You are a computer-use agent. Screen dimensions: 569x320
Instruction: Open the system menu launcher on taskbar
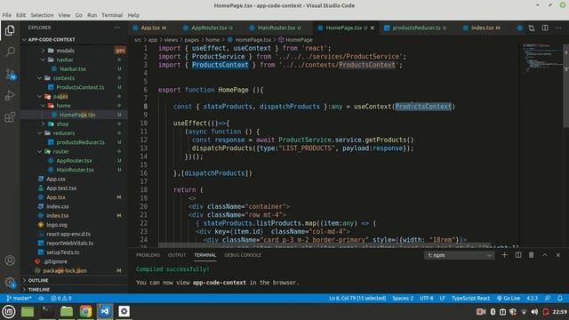[8, 311]
